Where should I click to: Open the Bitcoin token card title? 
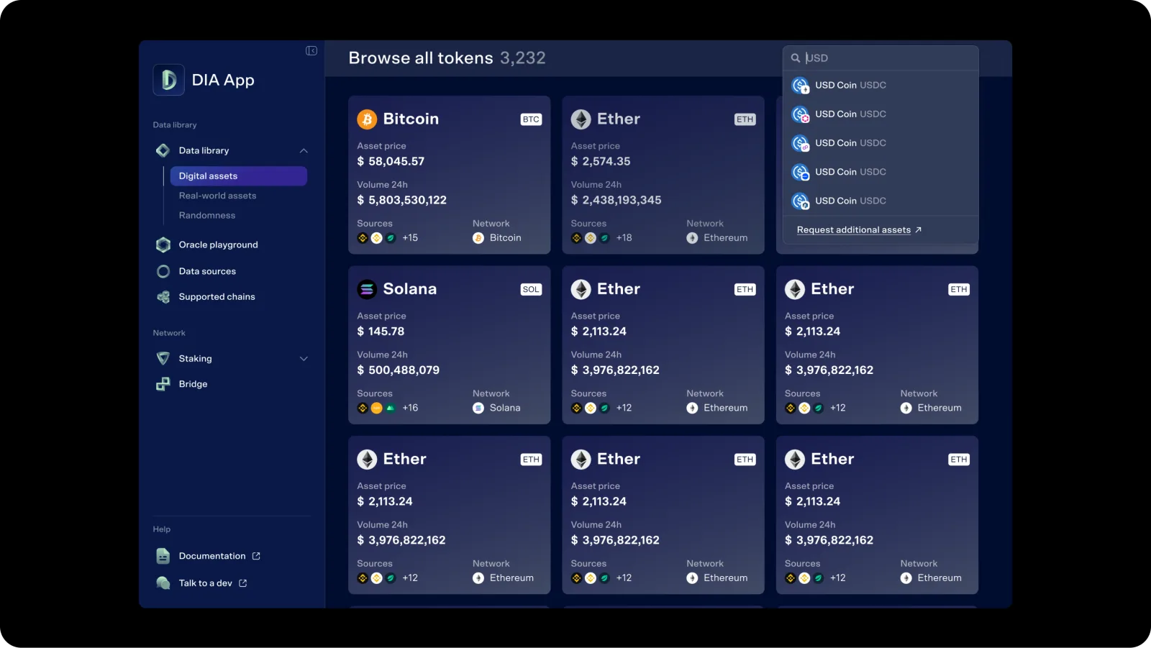411,119
